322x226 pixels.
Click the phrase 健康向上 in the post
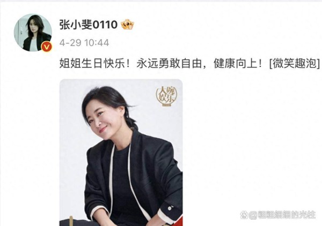click(x=236, y=64)
